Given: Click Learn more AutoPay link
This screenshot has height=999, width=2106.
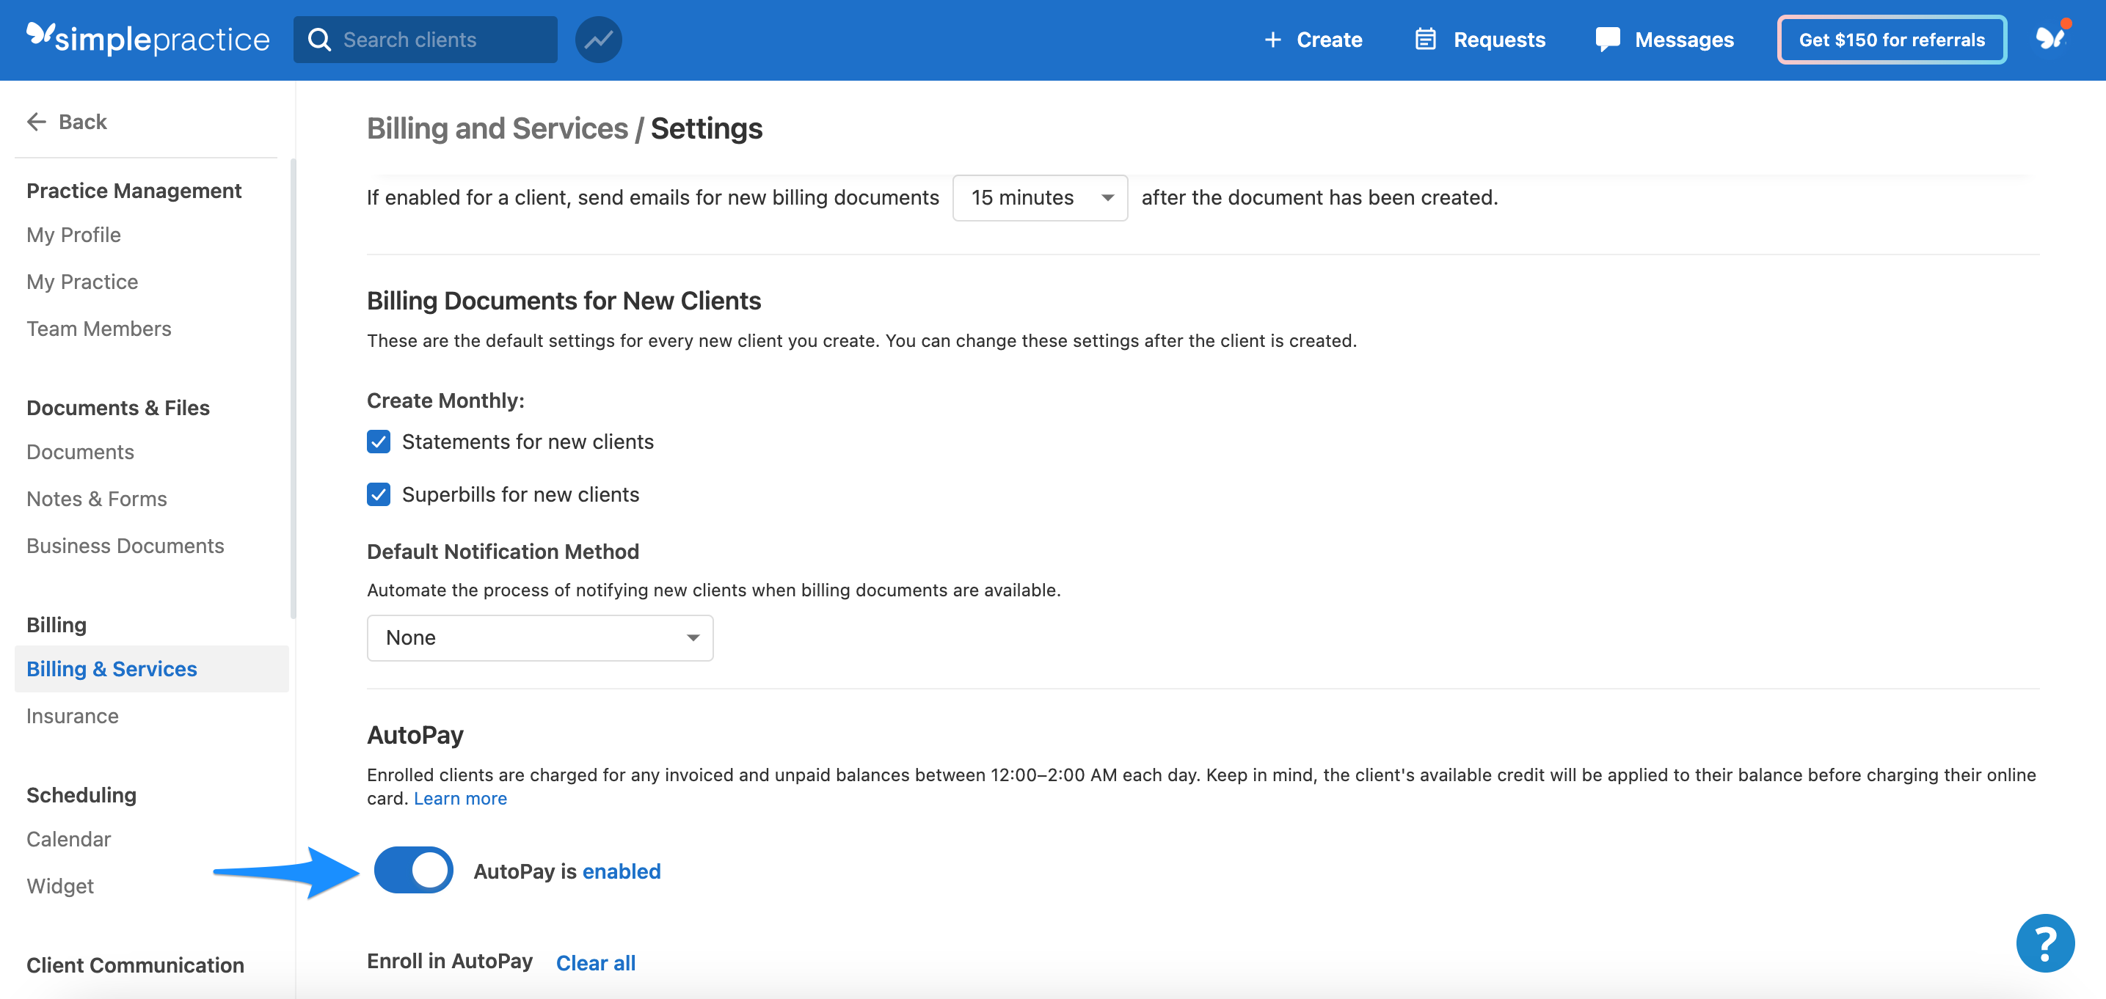Looking at the screenshot, I should click(460, 799).
